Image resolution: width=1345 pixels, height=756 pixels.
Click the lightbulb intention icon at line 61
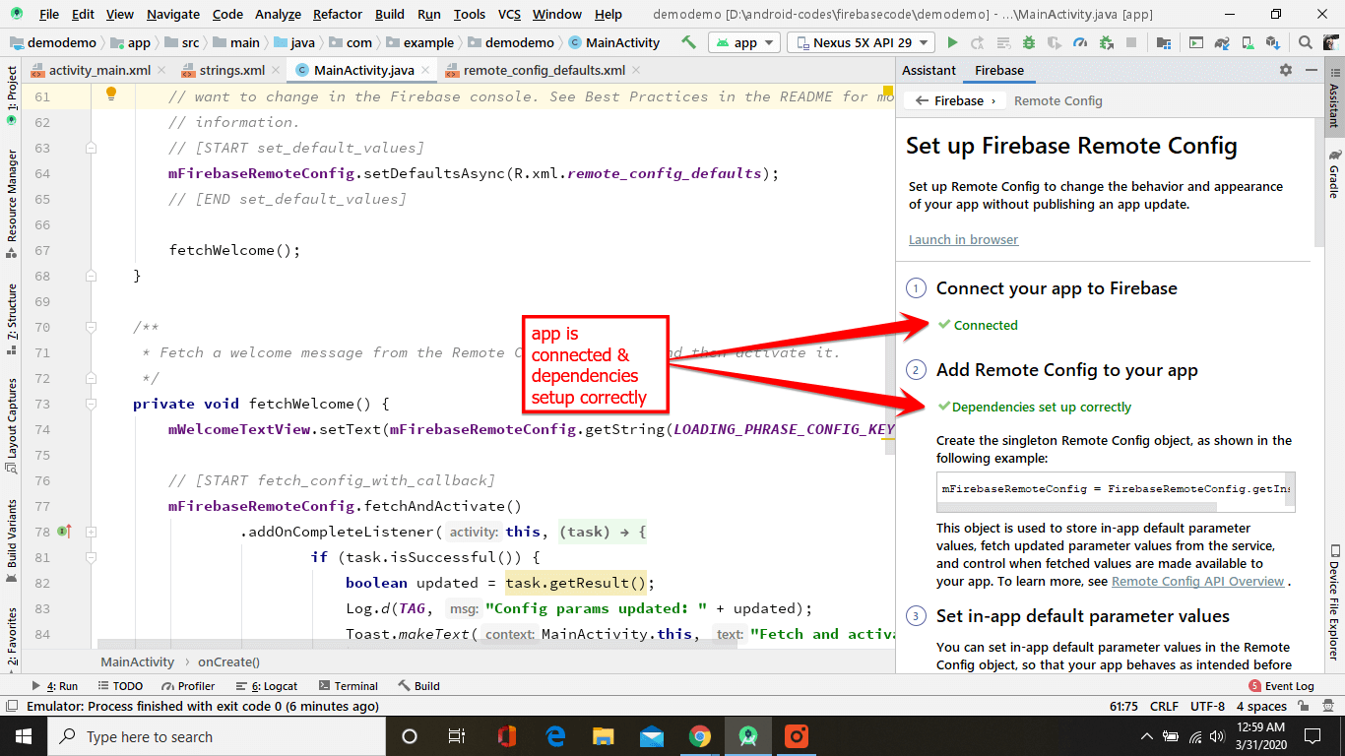point(111,94)
